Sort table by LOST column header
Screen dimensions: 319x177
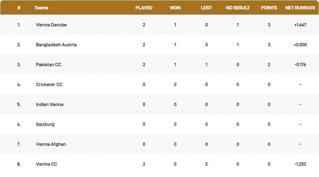click(x=207, y=8)
